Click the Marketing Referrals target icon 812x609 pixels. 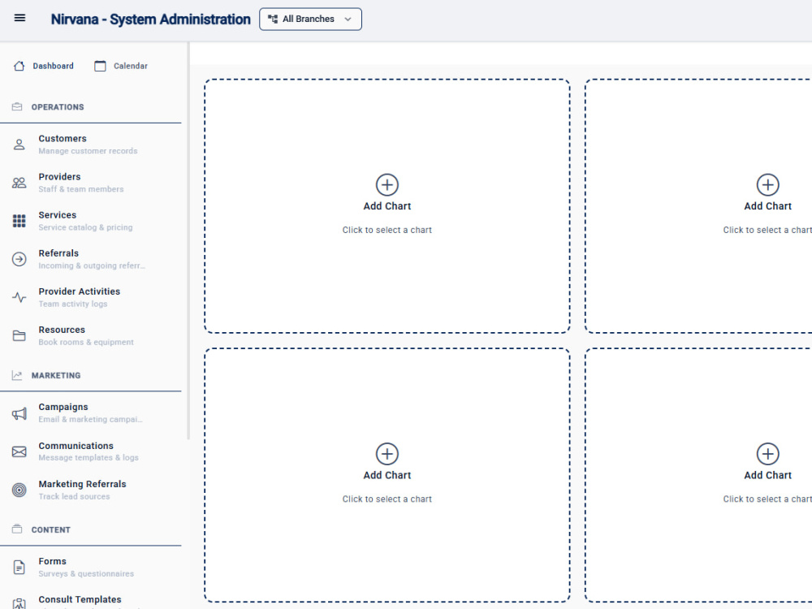(x=19, y=490)
